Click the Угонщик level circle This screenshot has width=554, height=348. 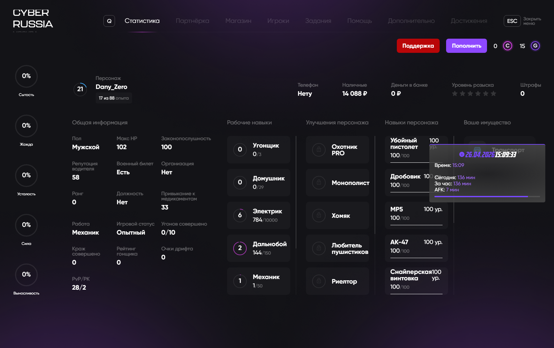coord(240,150)
